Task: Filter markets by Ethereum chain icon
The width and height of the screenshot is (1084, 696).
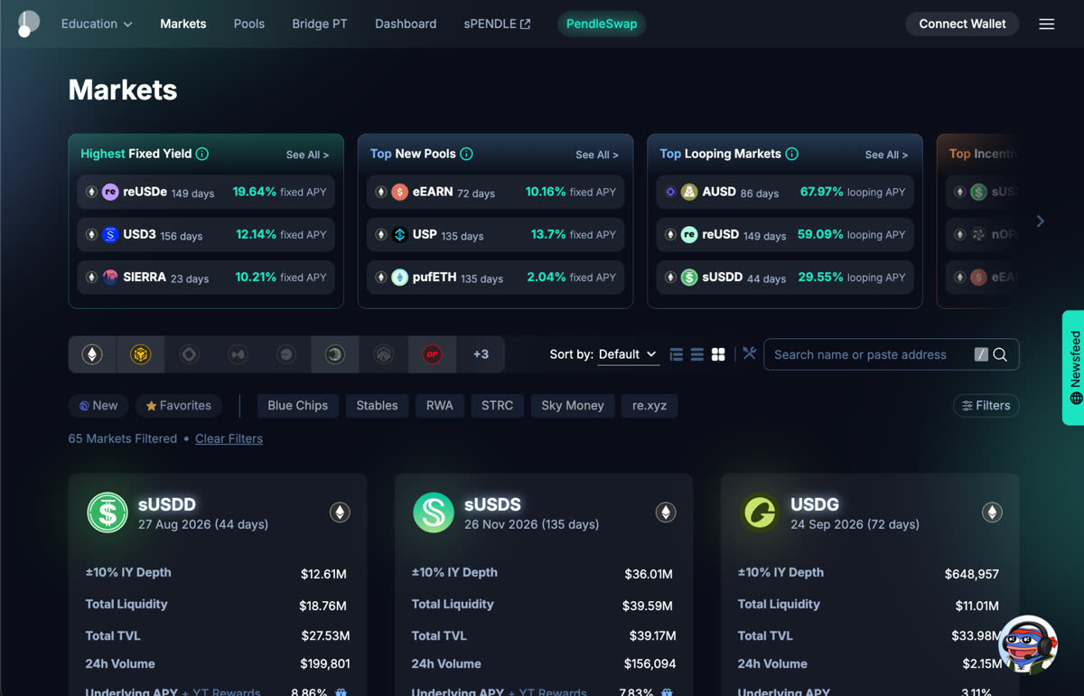Action: 92,354
